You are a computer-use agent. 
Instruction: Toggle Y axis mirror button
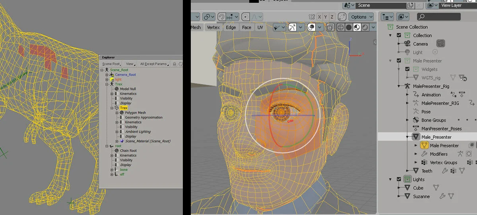[x=325, y=17]
